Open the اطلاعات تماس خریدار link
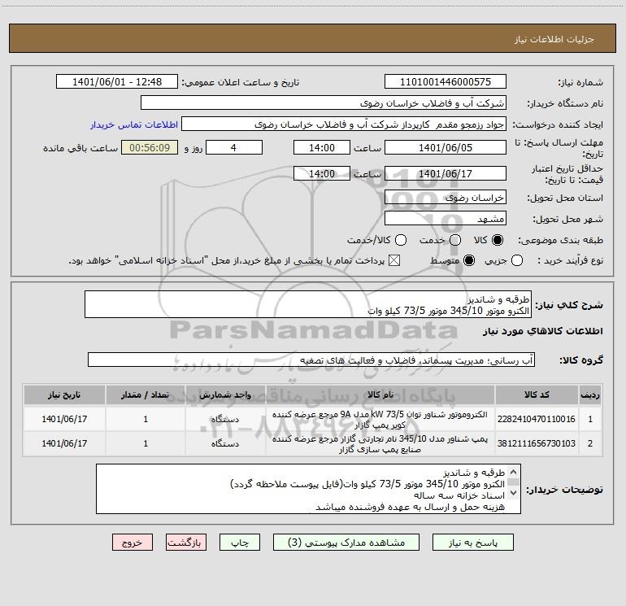Viewport: 626px width, 606px height. (x=134, y=124)
